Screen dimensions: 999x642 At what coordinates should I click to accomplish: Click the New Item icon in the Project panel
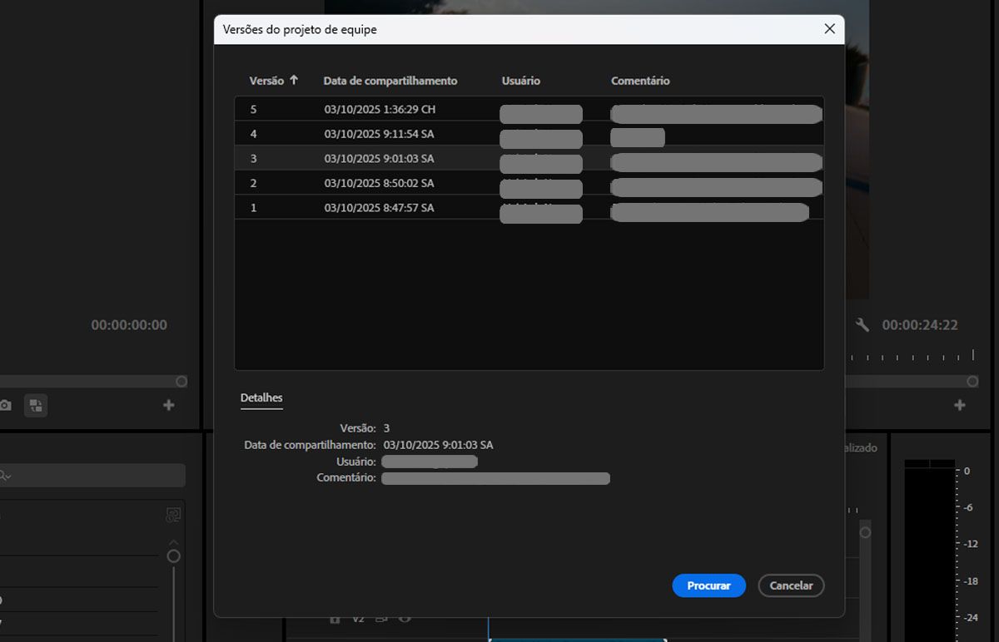pos(172,515)
